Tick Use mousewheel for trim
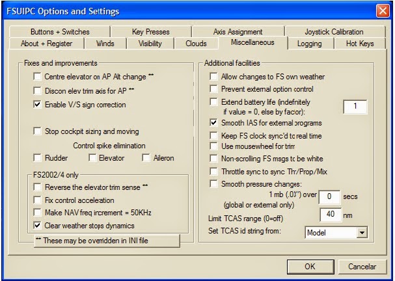 (x=213, y=146)
